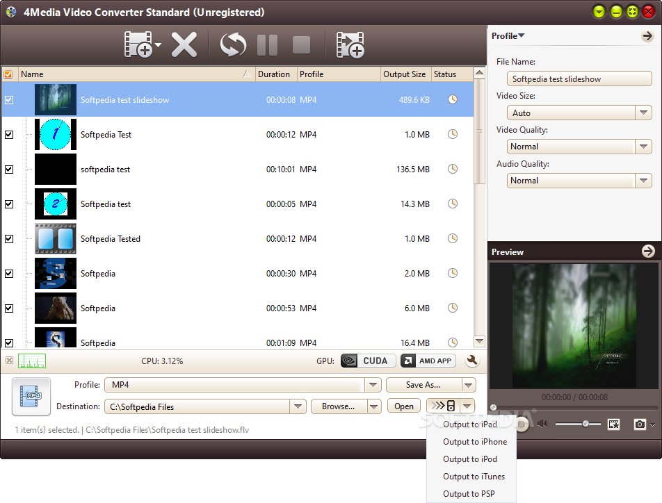
Task: Click the output to device icon button
Action: coord(444,406)
